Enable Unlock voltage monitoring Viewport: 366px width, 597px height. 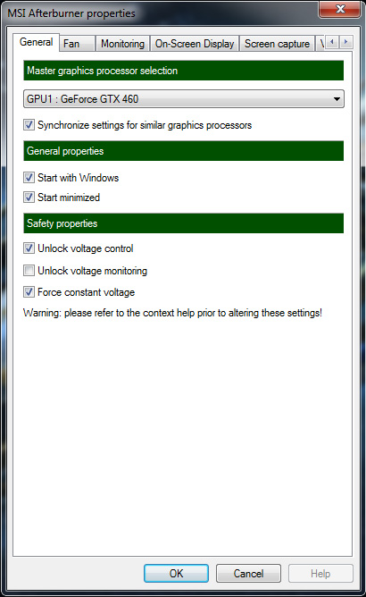pos(29,271)
